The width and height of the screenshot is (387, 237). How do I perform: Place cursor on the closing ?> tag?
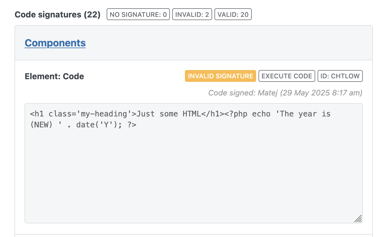(x=132, y=125)
